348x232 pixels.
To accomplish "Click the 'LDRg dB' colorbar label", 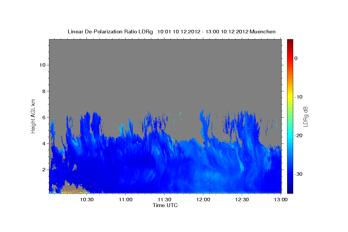I will (x=305, y=117).
